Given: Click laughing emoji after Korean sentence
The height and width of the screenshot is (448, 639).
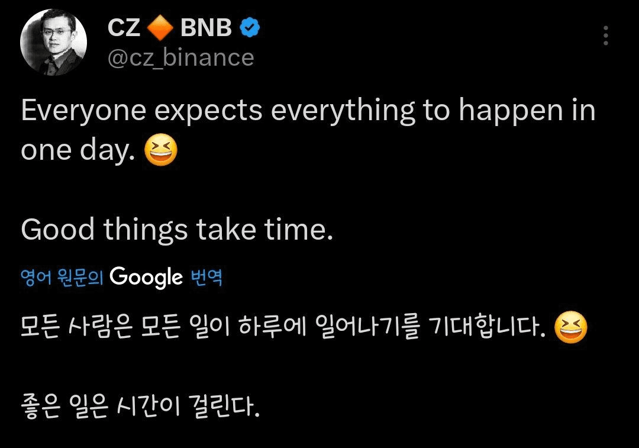Looking at the screenshot, I should (x=571, y=327).
